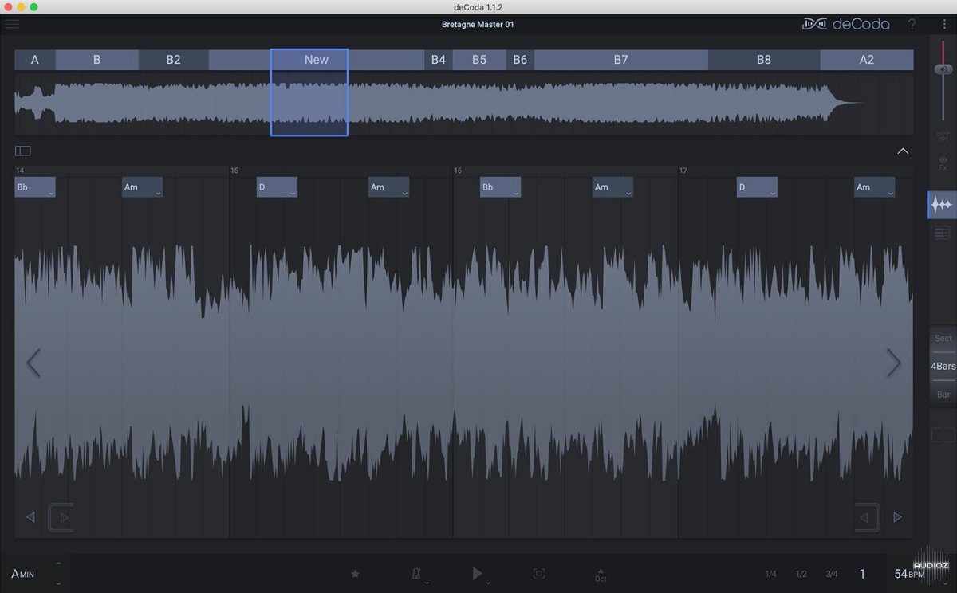Screen dimensions: 957x593
Task: Toggle the FX eye visibility button
Action: click(943, 163)
